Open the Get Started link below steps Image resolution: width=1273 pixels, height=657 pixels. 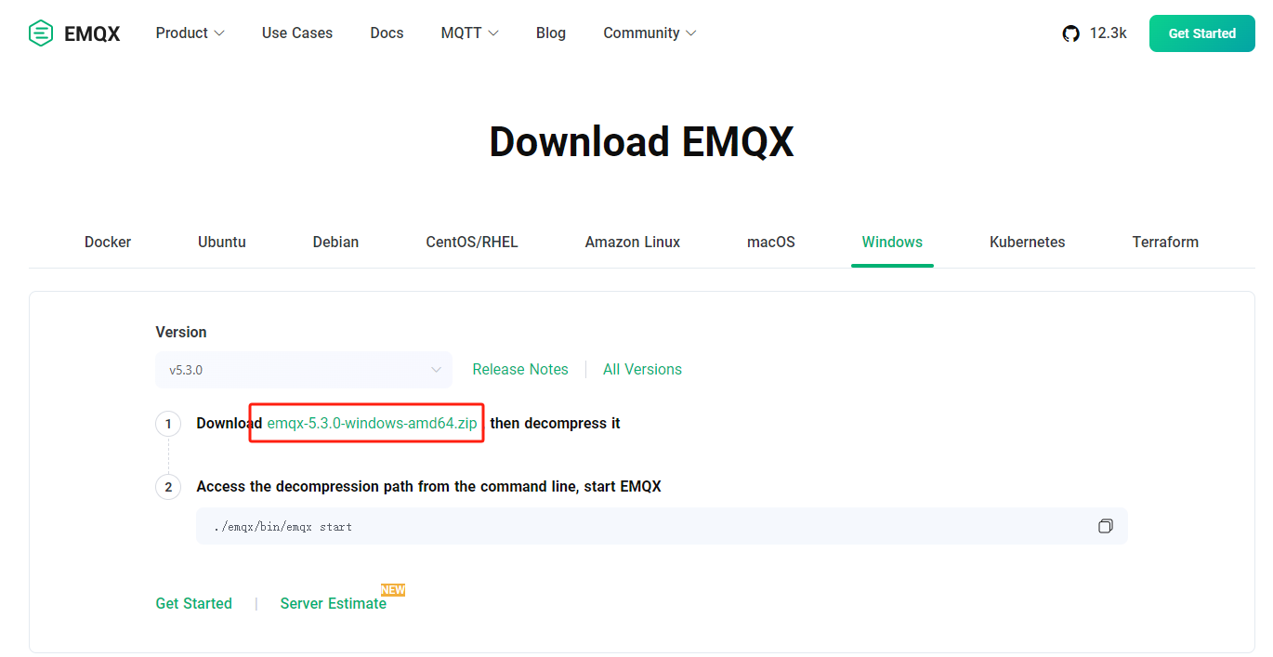coord(194,603)
